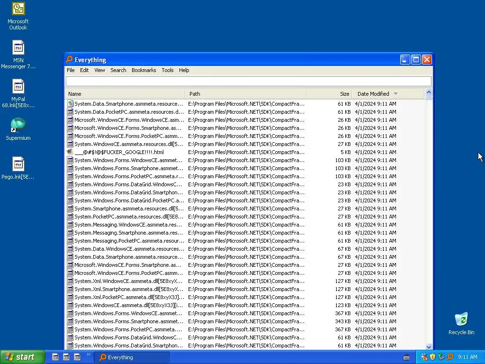The height and width of the screenshot is (364, 485).
Task: Click file icon of System.Data.WindowsCE.asmmeta.resources row
Action: click(70, 248)
